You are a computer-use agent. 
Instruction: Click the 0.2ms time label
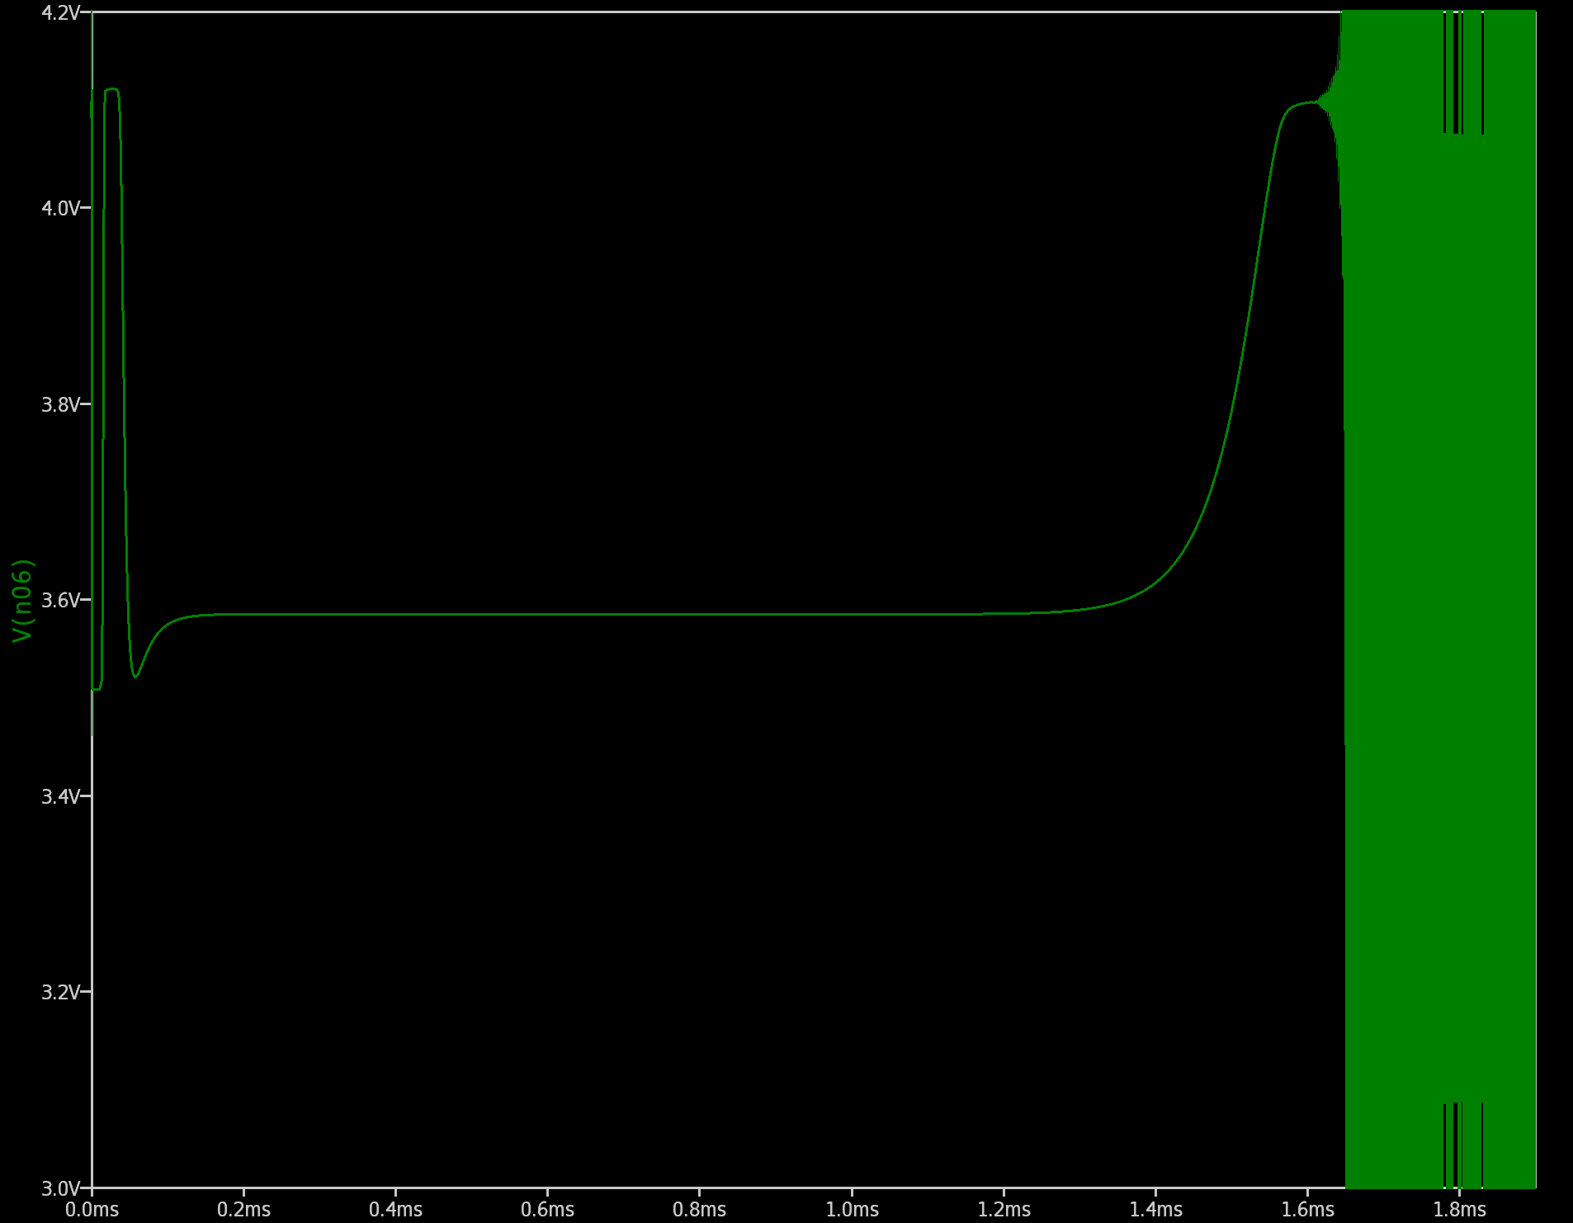click(244, 1210)
